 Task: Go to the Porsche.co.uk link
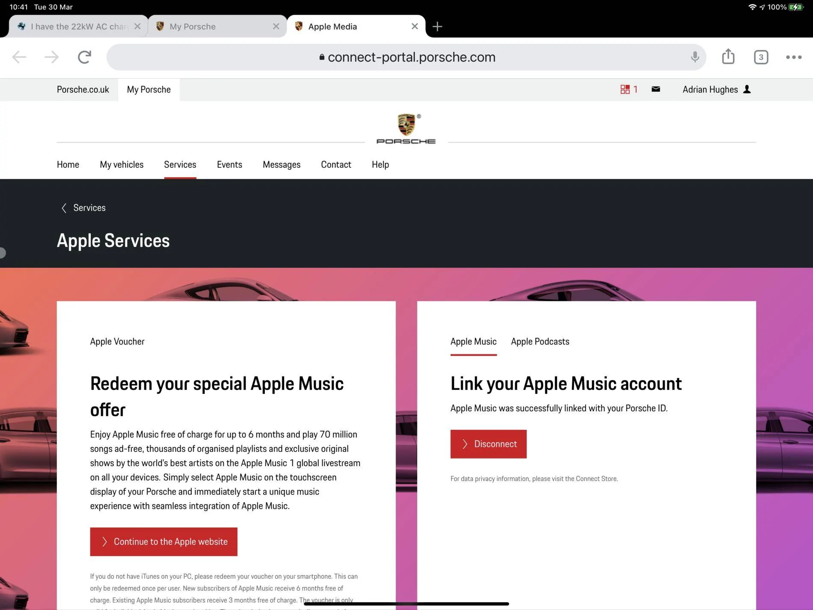pyautogui.click(x=83, y=89)
